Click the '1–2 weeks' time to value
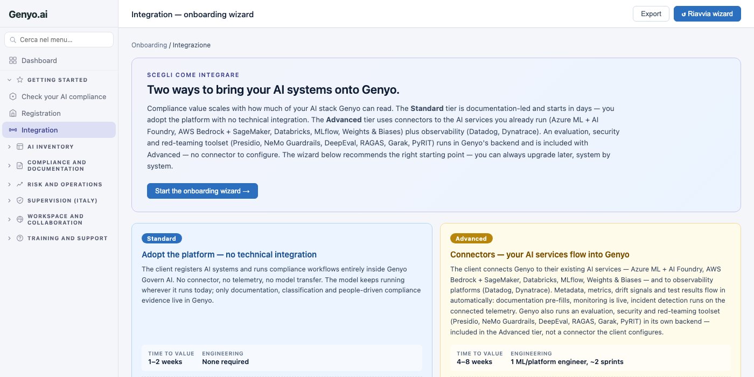Viewport: 754px width, 377px height. tap(165, 362)
